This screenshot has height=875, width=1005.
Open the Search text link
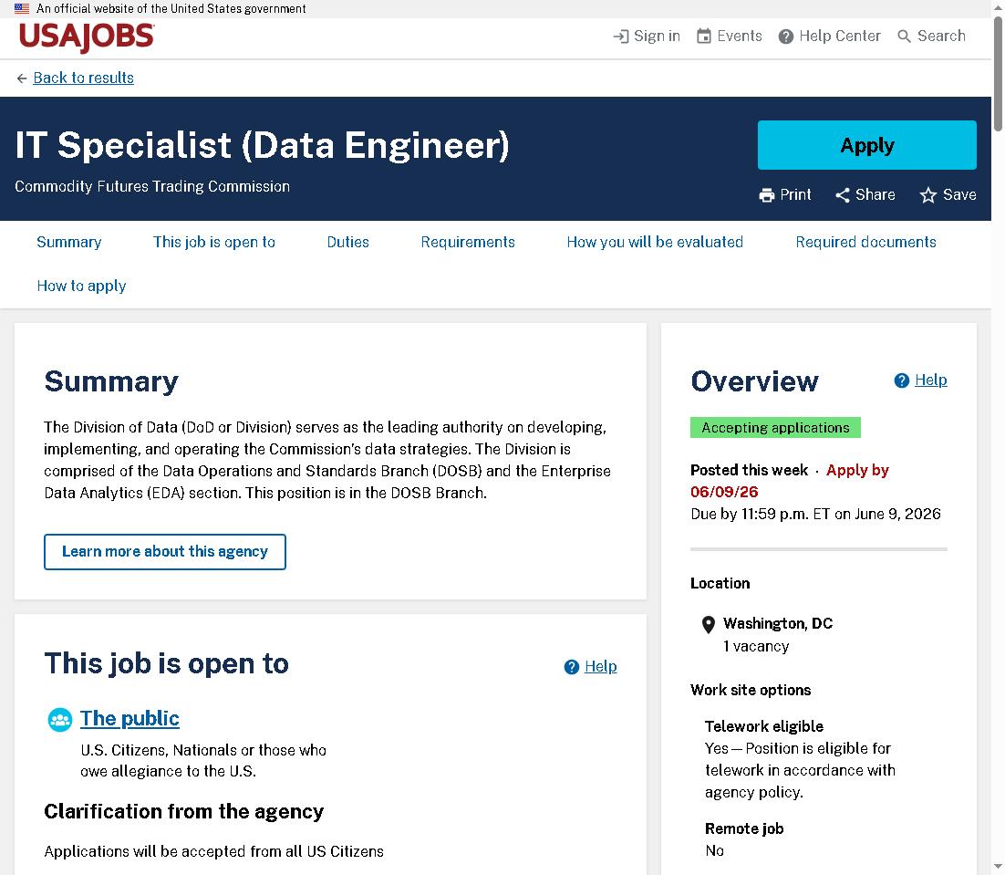coord(941,36)
